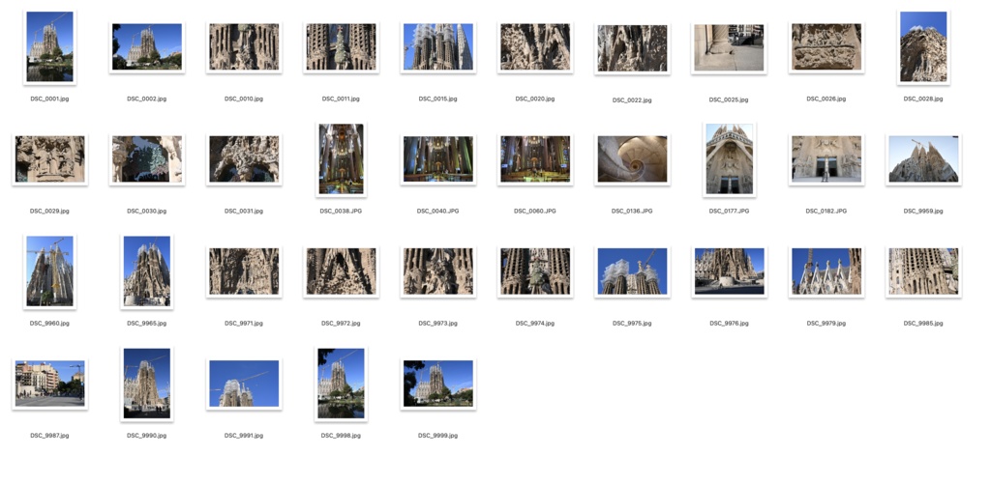Click the DSC_9991.jpg file name label
The width and height of the screenshot is (991, 484).
coord(244,436)
